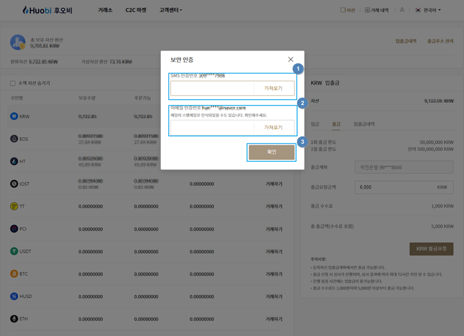The height and width of the screenshot is (336, 464).
Task: Click the 이메일 인증번호 input field
Action: (x=212, y=128)
